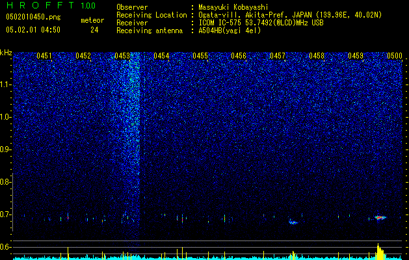The height and width of the screenshot is (260, 409).
Task: Click the 1.0 kHz axis label
Action: click(x=5, y=117)
